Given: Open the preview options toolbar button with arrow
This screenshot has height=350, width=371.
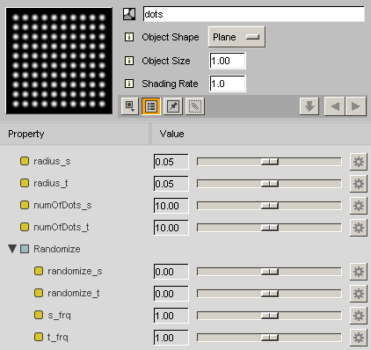Looking at the screenshot, I should [x=130, y=106].
